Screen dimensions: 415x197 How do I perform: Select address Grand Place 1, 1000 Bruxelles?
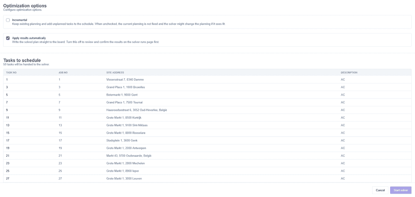[125, 87]
